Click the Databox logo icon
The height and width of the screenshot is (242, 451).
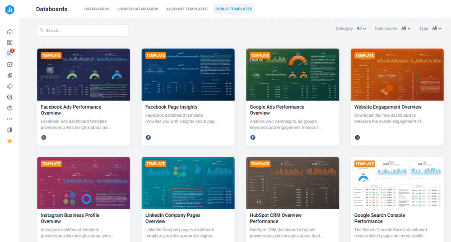[x=10, y=9]
